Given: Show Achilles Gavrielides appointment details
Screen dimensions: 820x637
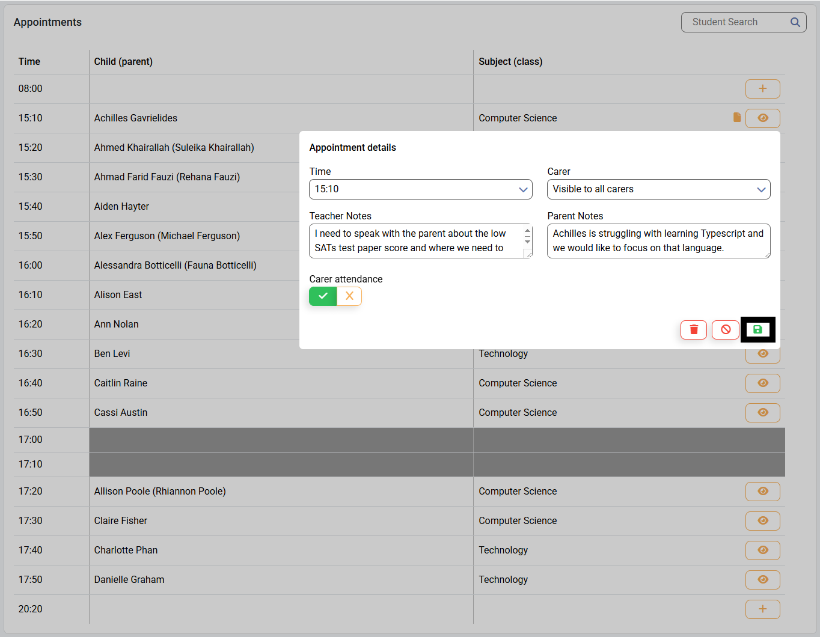Looking at the screenshot, I should coord(762,118).
